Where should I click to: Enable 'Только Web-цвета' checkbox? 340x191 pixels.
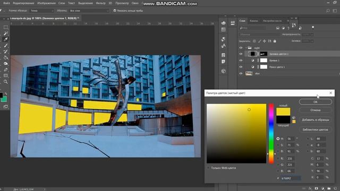208,168
